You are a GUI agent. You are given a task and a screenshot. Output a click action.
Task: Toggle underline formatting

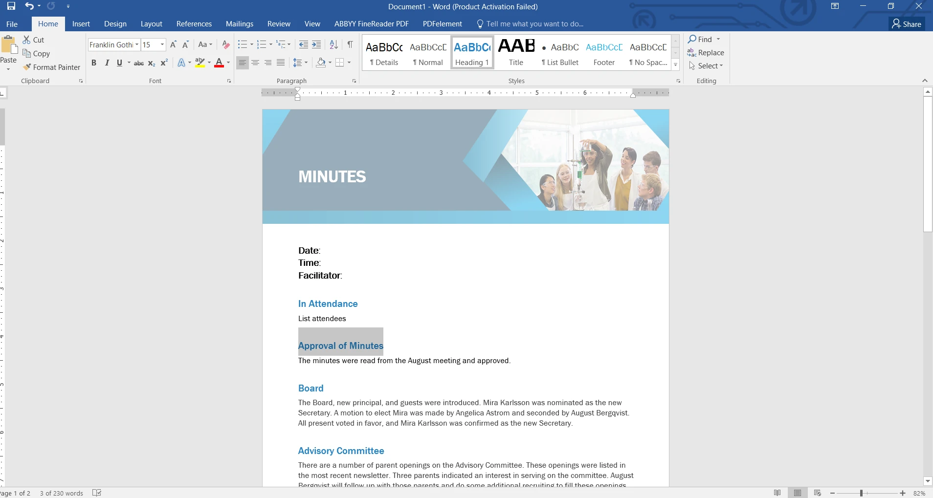[119, 63]
